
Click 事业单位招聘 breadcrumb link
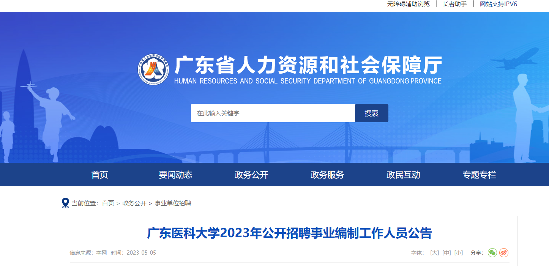click(x=173, y=203)
